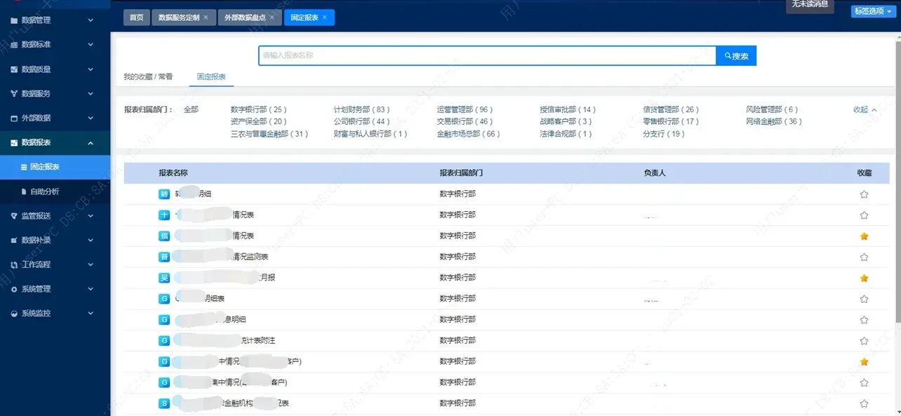Toggle the star for the 吴 monthly report

pyautogui.click(x=864, y=279)
